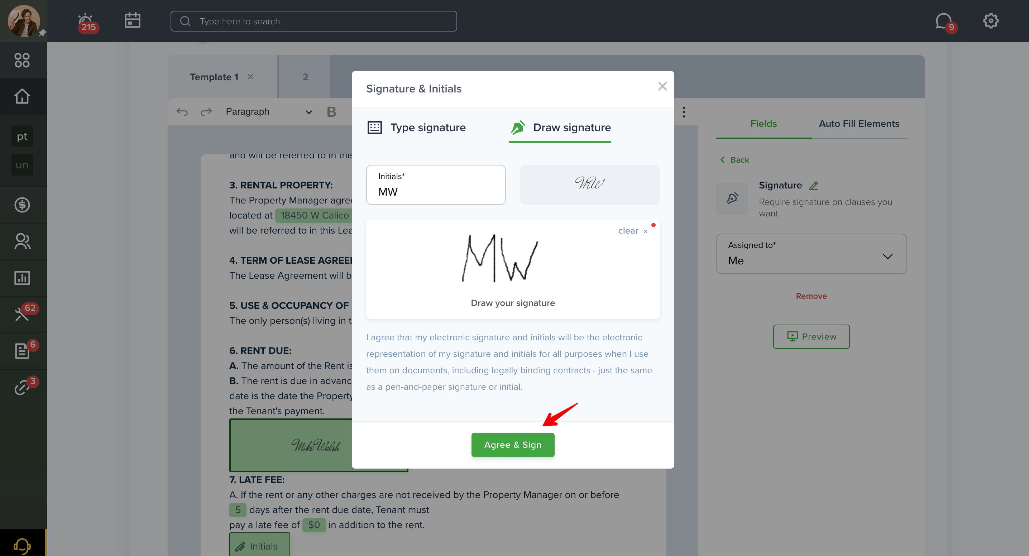Screen dimensions: 1029x556
Task: Open chat messages icon with 9 badge
Action: click(945, 22)
